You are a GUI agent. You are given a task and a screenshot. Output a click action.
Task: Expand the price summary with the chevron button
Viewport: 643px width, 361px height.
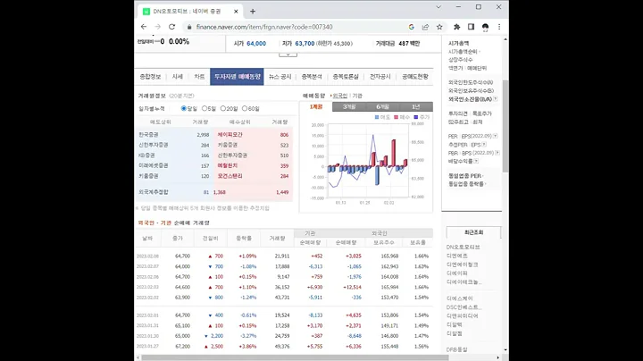[x=288, y=55]
